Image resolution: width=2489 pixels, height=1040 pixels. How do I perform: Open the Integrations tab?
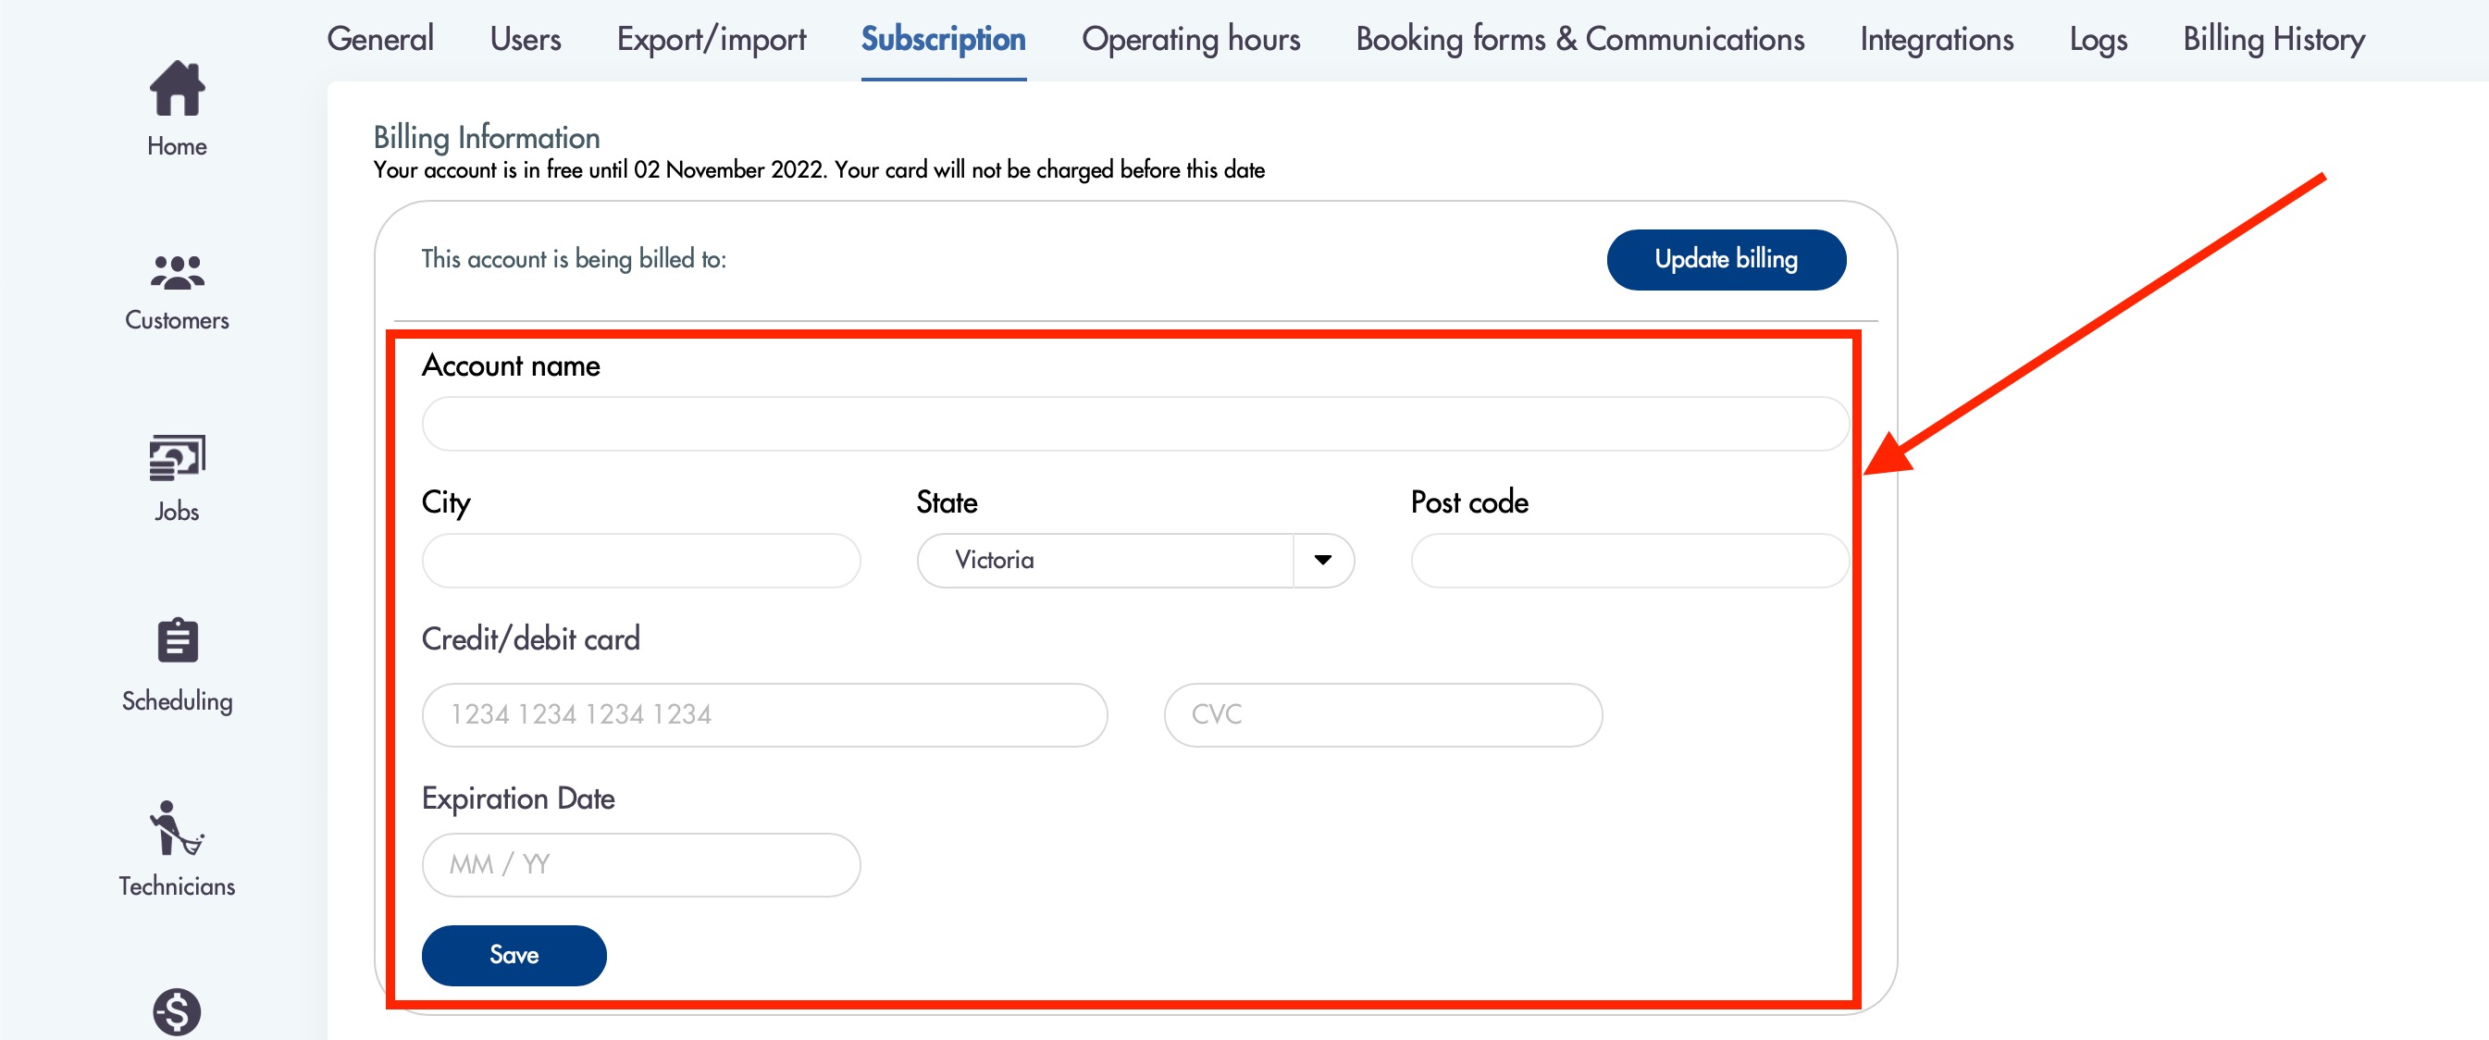[x=1937, y=39]
